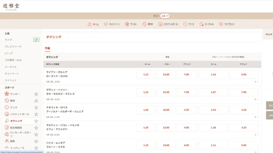Open campaign in the sidebar

coord(12,74)
